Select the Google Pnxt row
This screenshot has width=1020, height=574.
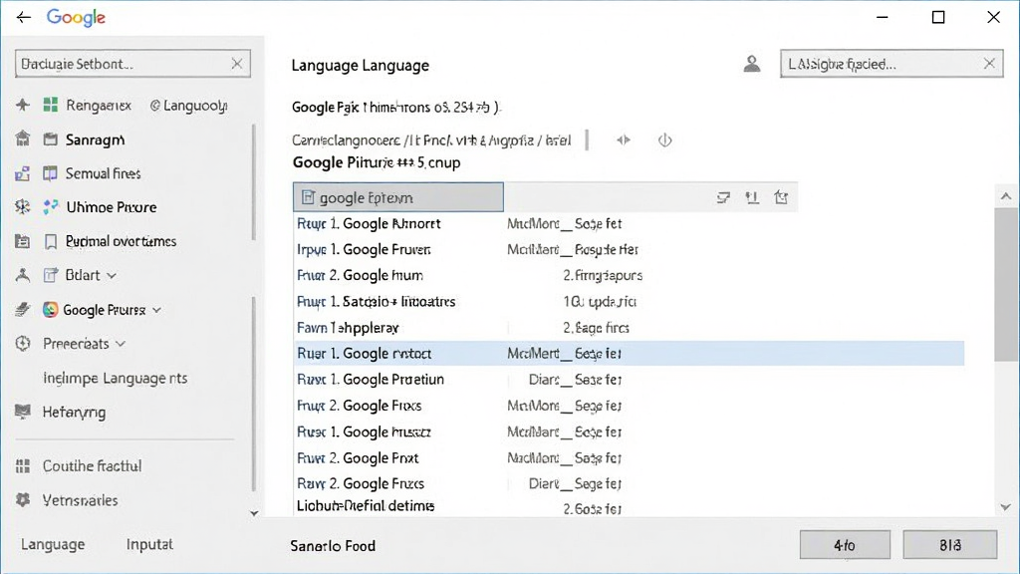click(x=630, y=458)
